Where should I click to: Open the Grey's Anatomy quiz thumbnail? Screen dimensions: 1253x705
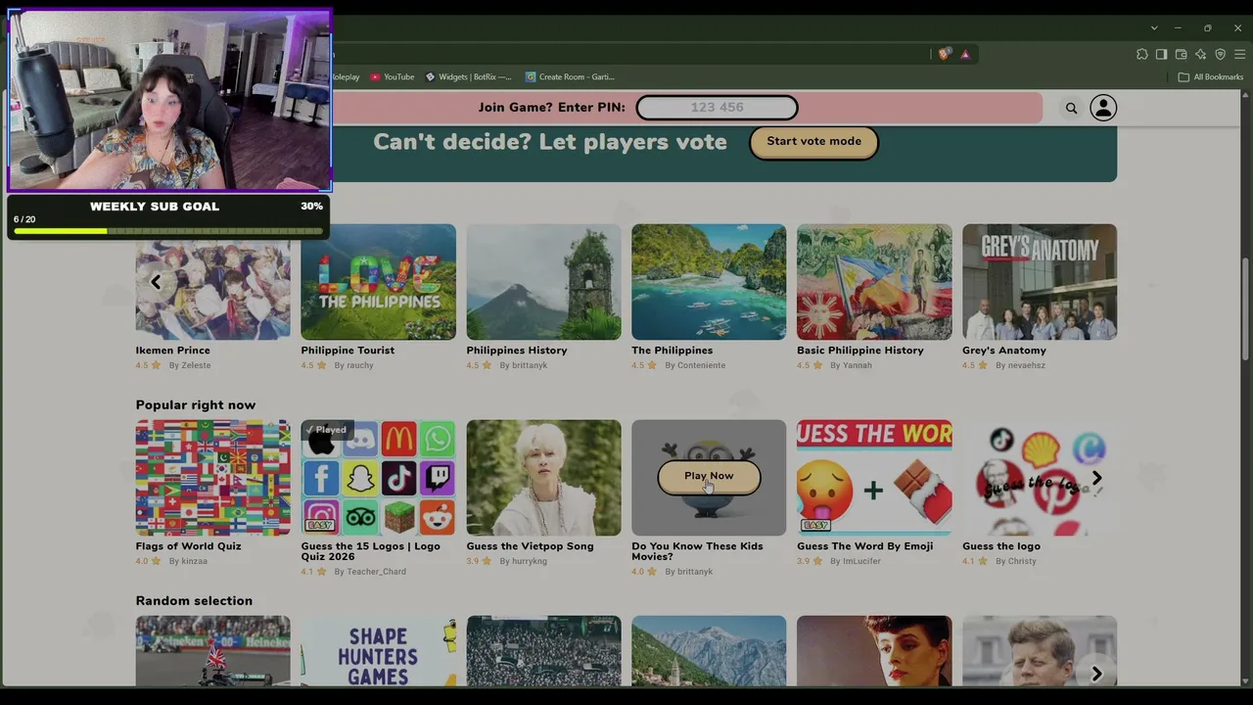[x=1040, y=282]
